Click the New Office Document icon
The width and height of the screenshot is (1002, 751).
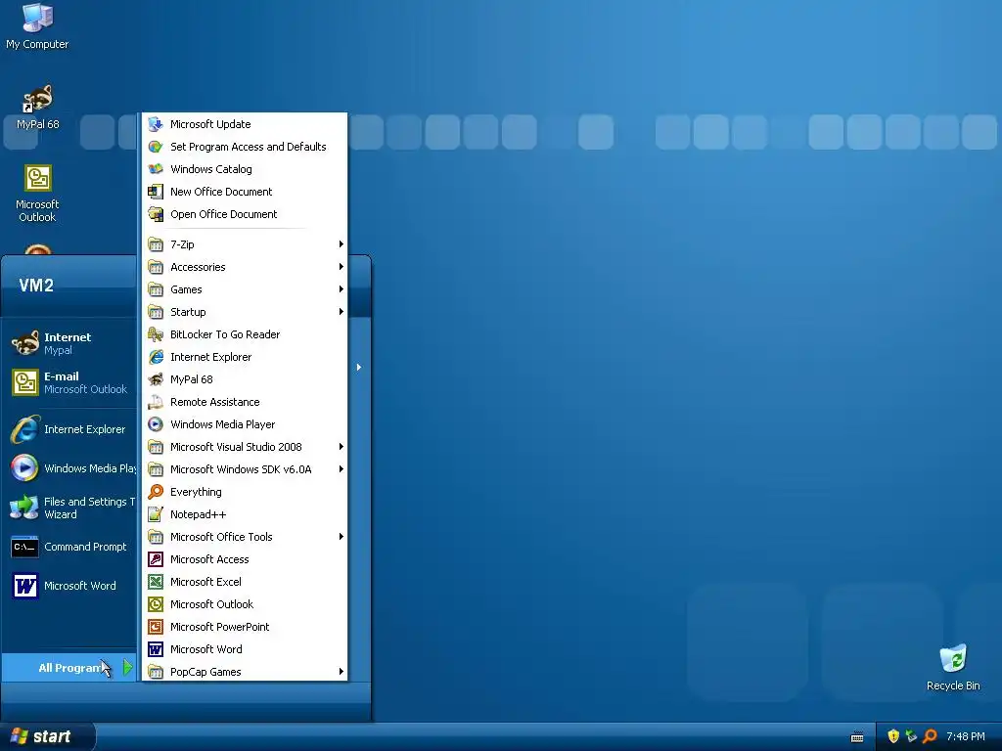156,192
